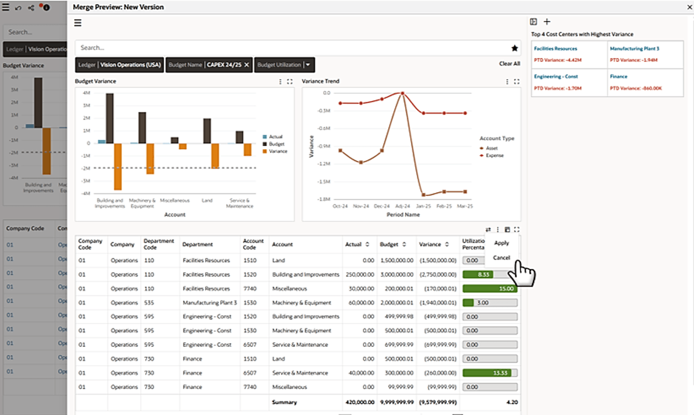Open the table's three-dot options menu
The height and width of the screenshot is (415, 694).
[x=498, y=230]
